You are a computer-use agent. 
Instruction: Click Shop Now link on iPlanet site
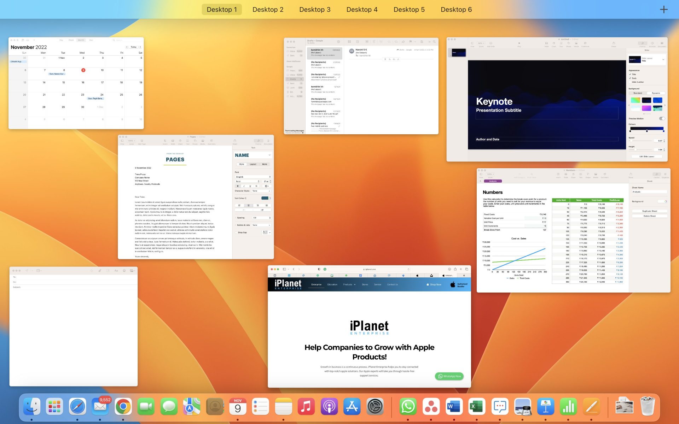click(434, 284)
